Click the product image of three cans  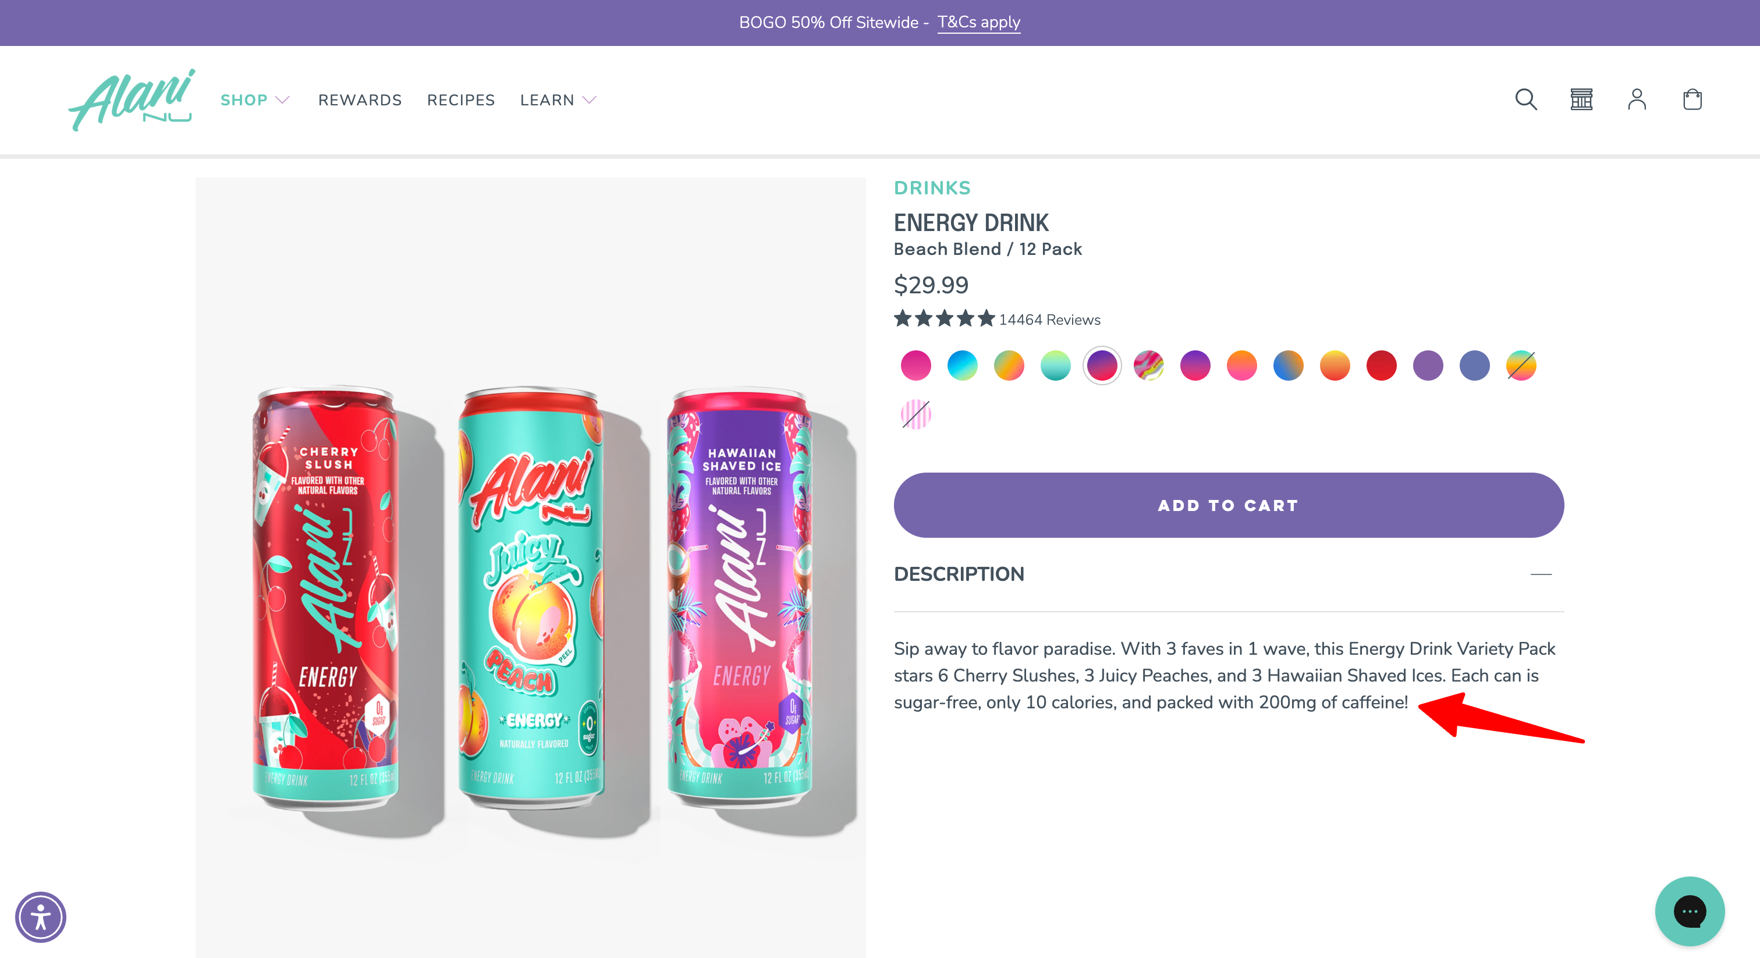pos(530,567)
